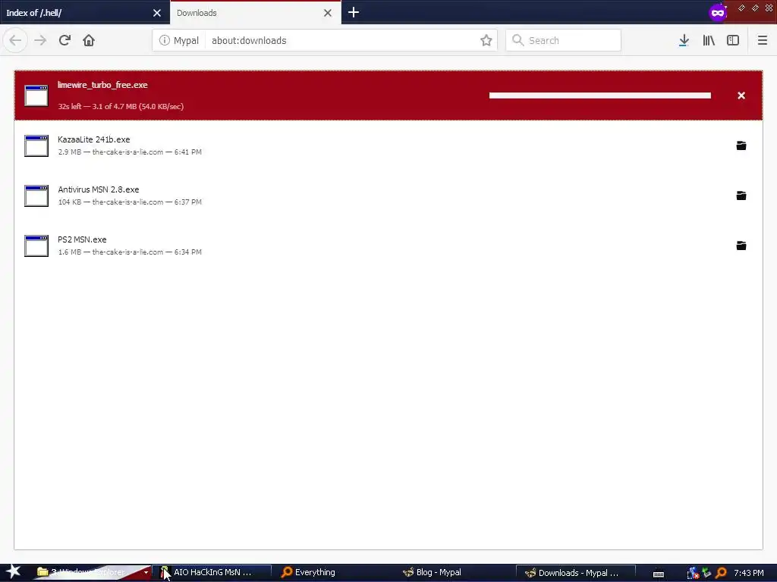
Task: Open the hamburger application menu
Action: pos(762,41)
